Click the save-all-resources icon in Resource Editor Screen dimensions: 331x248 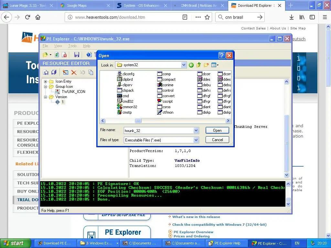(x=54, y=72)
